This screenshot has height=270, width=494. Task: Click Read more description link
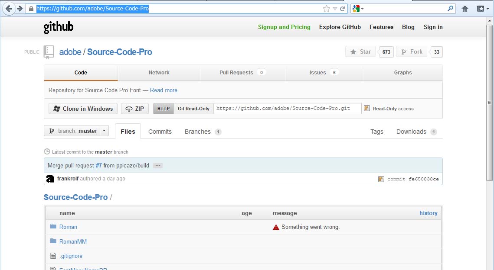164,90
